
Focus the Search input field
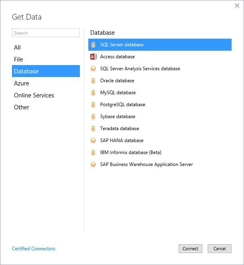[46, 33]
